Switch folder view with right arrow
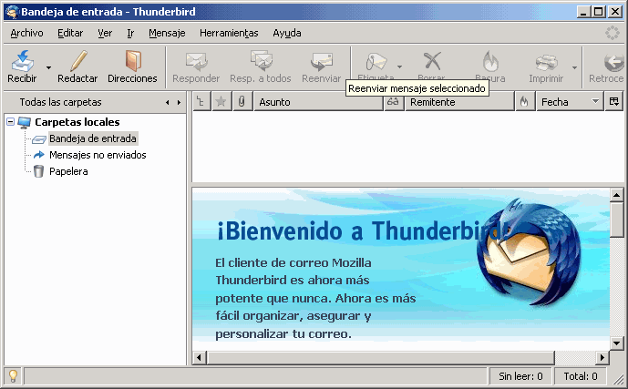628x389 pixels. tap(179, 102)
